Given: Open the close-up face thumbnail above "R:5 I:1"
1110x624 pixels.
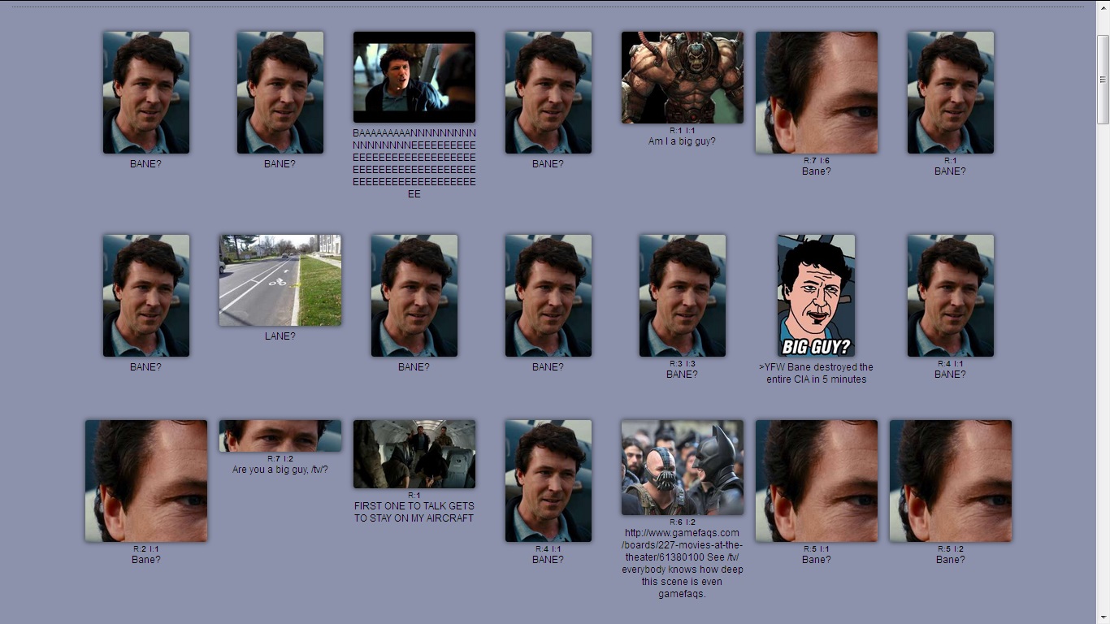Looking at the screenshot, I should tap(817, 481).
